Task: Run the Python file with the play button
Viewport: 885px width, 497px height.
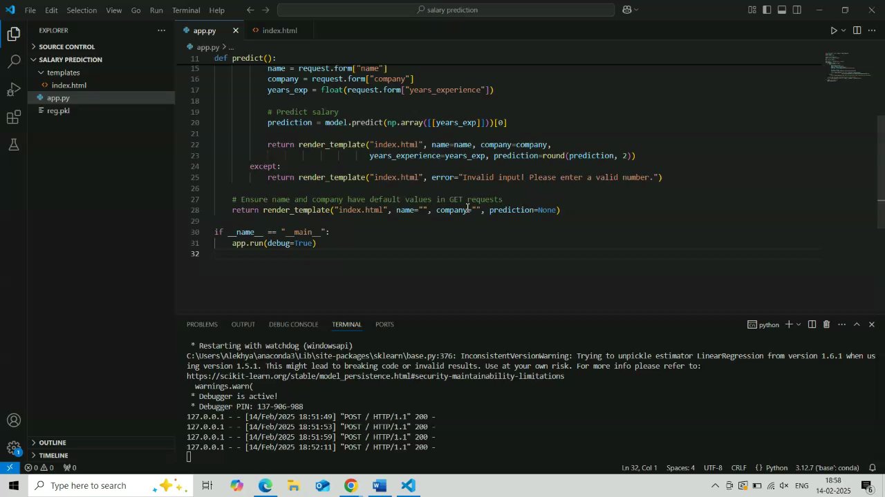Action: [x=833, y=30]
